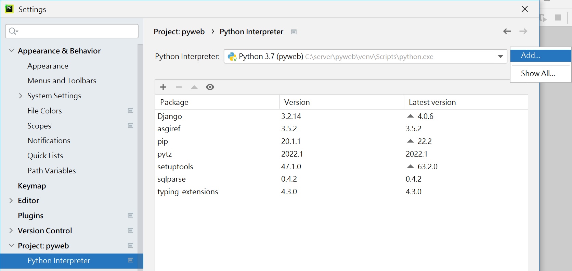This screenshot has height=271, width=572.
Task: Open Quick Lists settings
Action: tap(45, 156)
